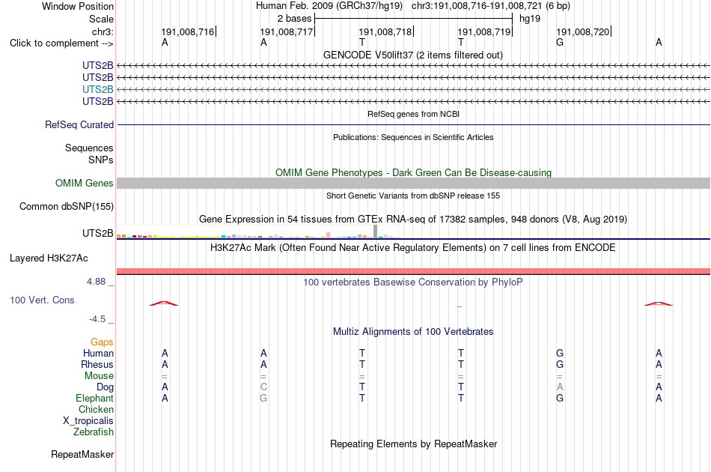Image resolution: width=711 pixels, height=472 pixels.
Task: Click position label 191,008,719 on ruler
Action: [484, 31]
